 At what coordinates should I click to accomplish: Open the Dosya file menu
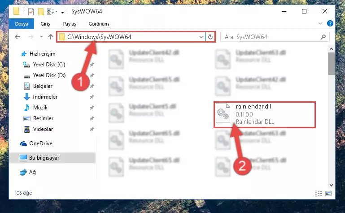coord(22,24)
